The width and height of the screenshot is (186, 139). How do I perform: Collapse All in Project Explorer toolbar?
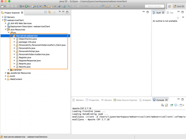(x=46, y=12)
